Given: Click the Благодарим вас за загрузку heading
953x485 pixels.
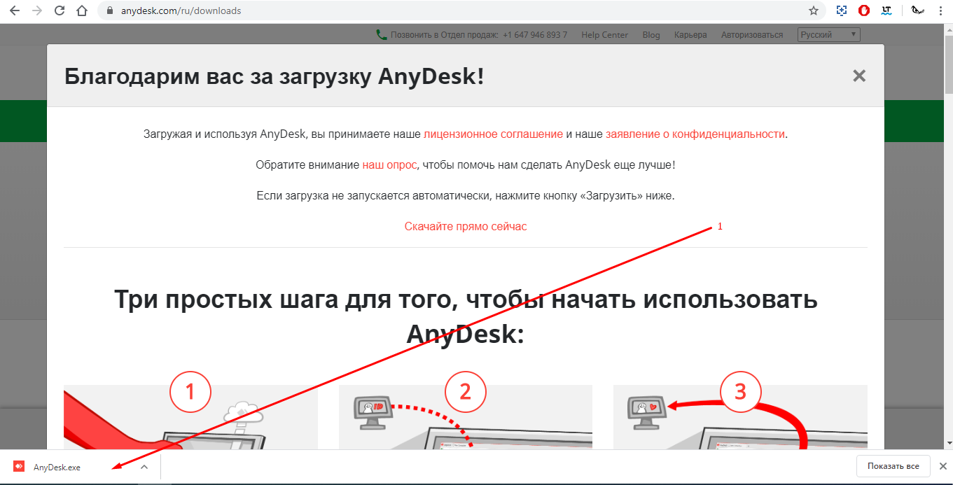Looking at the screenshot, I should coord(274,76).
